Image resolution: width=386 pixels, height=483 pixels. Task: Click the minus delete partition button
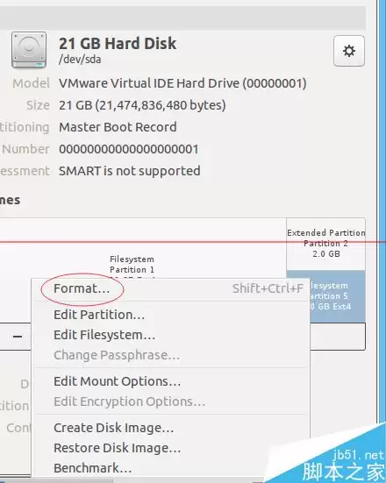click(18, 337)
